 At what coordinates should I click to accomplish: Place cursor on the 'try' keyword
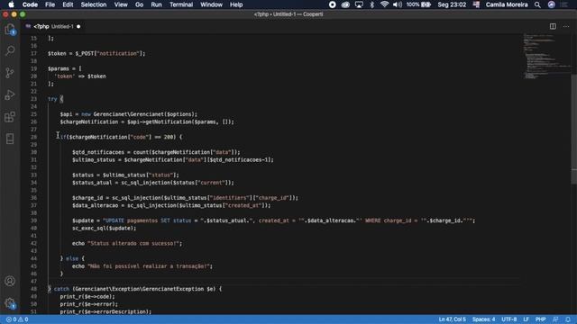click(x=52, y=99)
